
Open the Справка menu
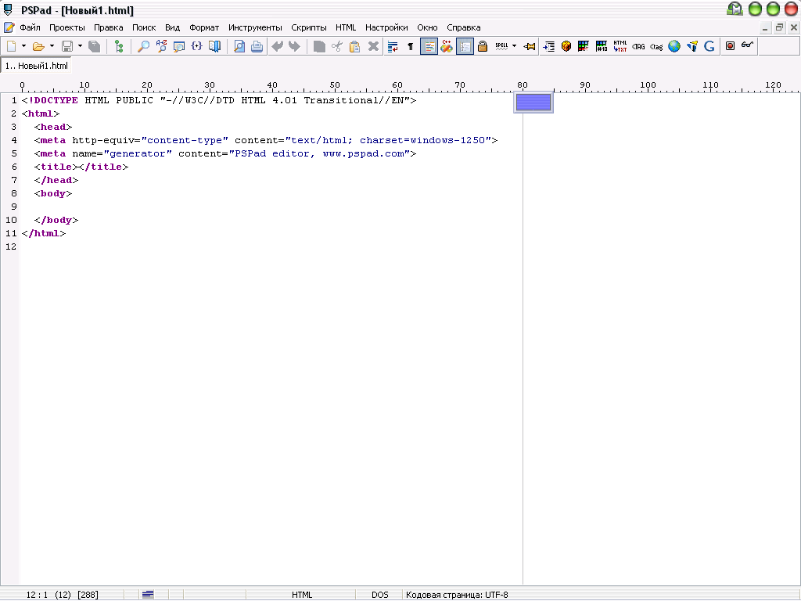[x=463, y=27]
